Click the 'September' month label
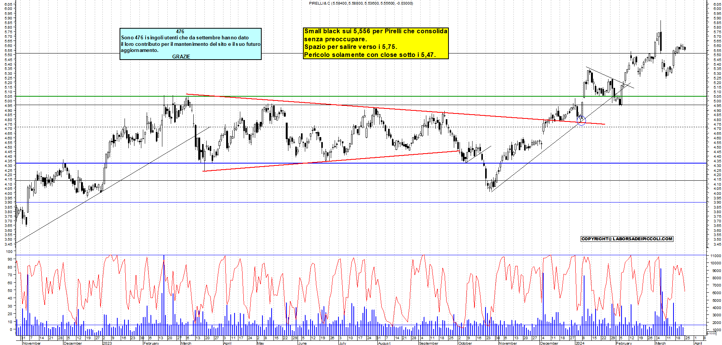The height and width of the screenshot is (345, 722). click(x=429, y=343)
